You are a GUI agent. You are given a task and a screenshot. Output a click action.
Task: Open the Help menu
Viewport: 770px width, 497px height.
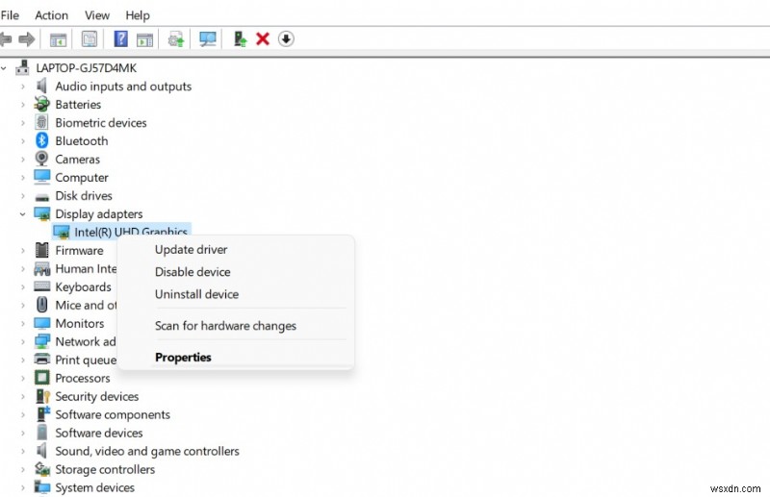point(138,15)
